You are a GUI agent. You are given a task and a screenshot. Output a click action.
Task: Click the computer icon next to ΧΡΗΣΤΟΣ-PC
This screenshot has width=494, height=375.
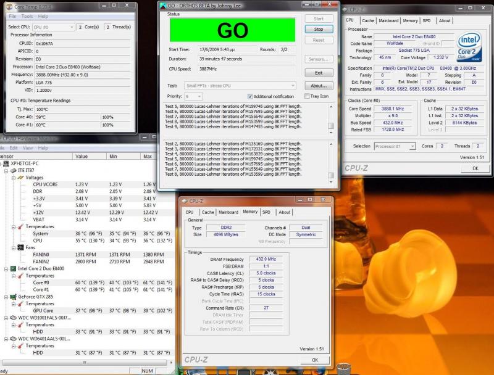pos(6,163)
